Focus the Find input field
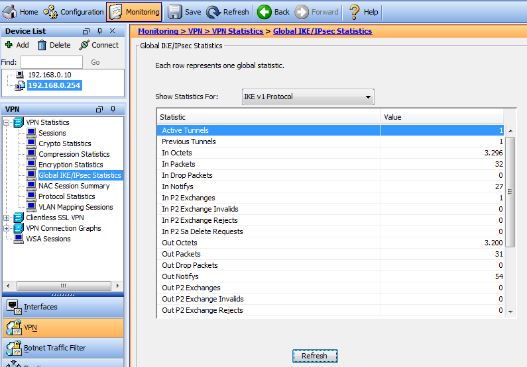The image size is (527, 367). [x=52, y=62]
